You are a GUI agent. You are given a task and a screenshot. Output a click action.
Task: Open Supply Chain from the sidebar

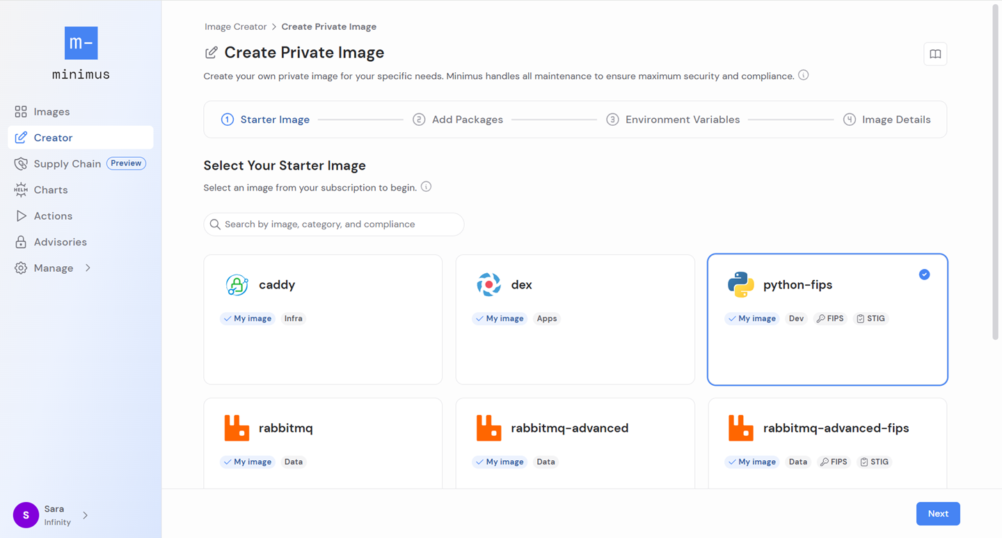(67, 163)
